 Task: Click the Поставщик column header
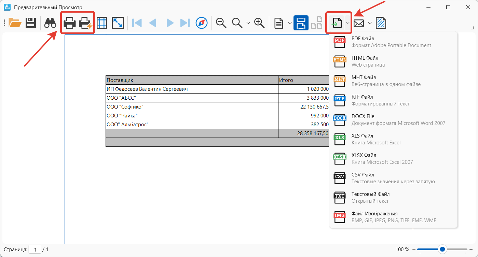[x=192, y=80]
